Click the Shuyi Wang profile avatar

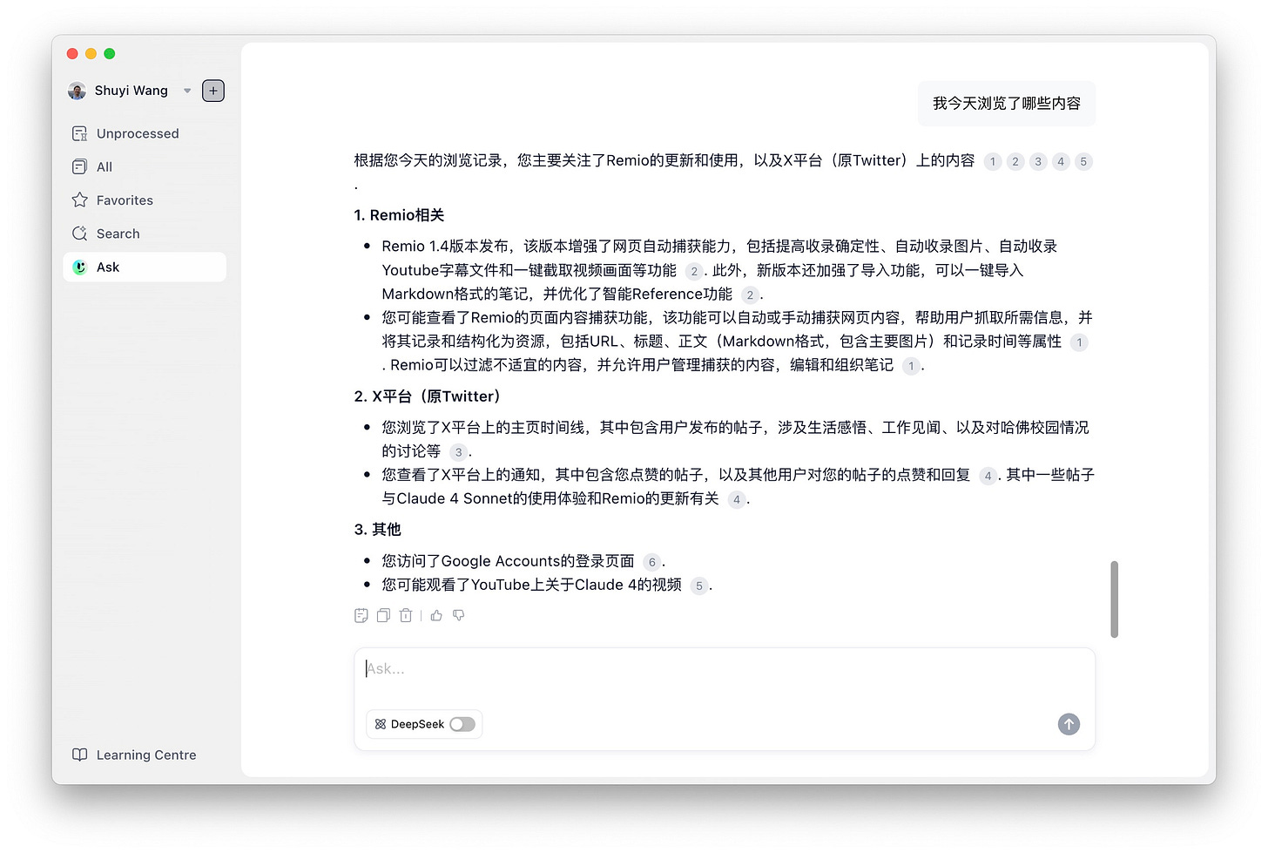pyautogui.click(x=77, y=91)
